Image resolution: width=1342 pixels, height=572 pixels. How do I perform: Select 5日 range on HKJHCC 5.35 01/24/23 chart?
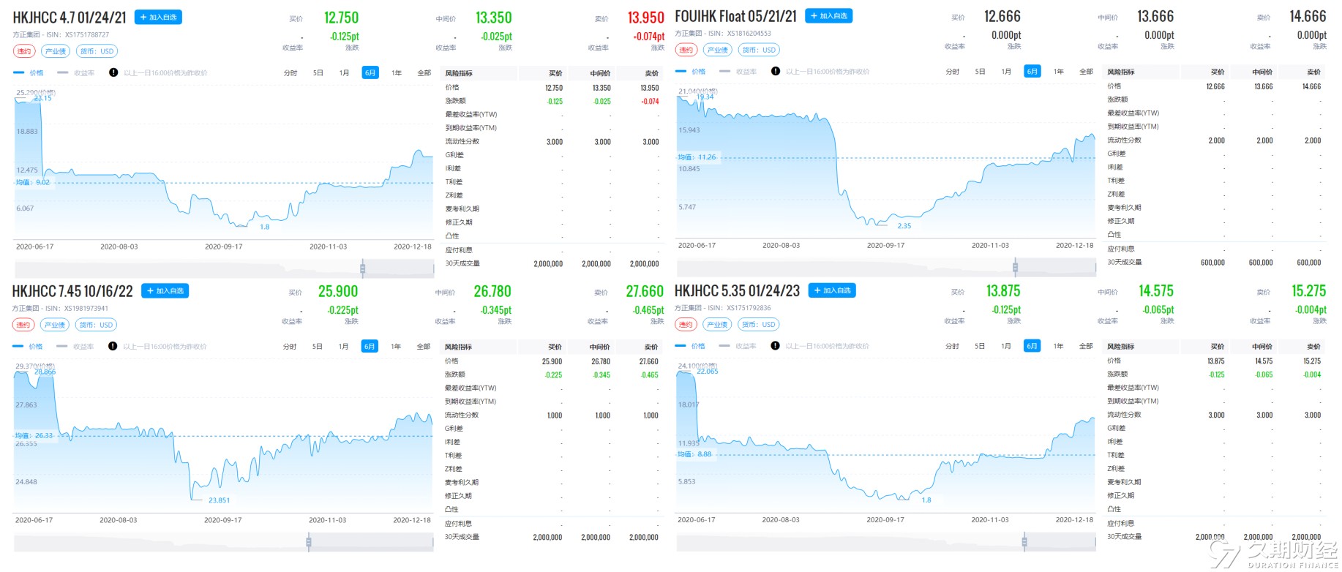(x=980, y=345)
